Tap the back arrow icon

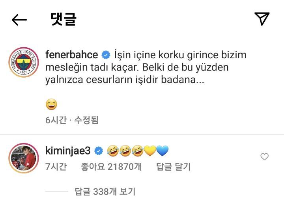19,20
